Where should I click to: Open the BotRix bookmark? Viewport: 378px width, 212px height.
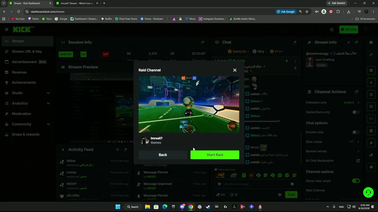pyautogui.click(x=107, y=19)
